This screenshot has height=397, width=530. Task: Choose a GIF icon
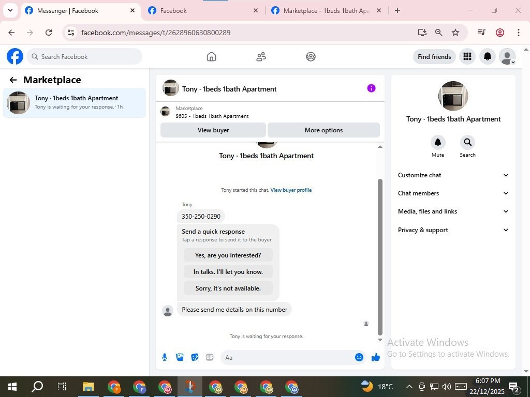[210, 357]
